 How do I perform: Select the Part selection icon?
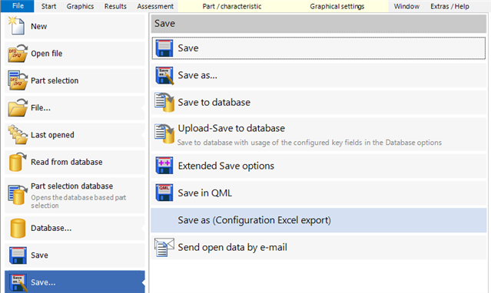pos(18,81)
